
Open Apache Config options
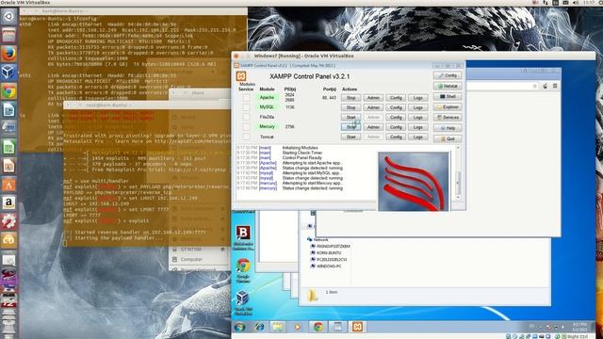[396, 98]
